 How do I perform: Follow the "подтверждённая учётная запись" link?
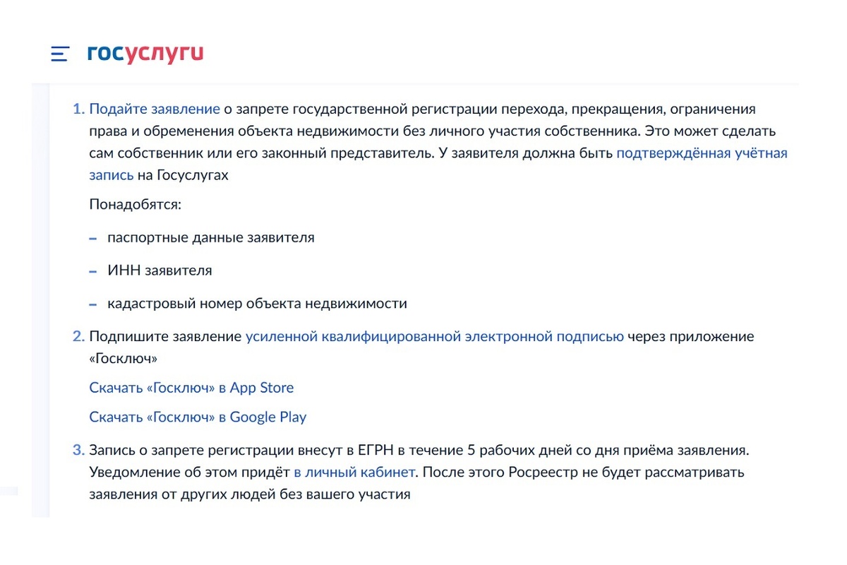point(702,153)
